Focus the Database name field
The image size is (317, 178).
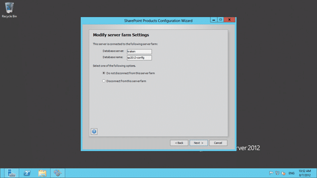pos(139,58)
